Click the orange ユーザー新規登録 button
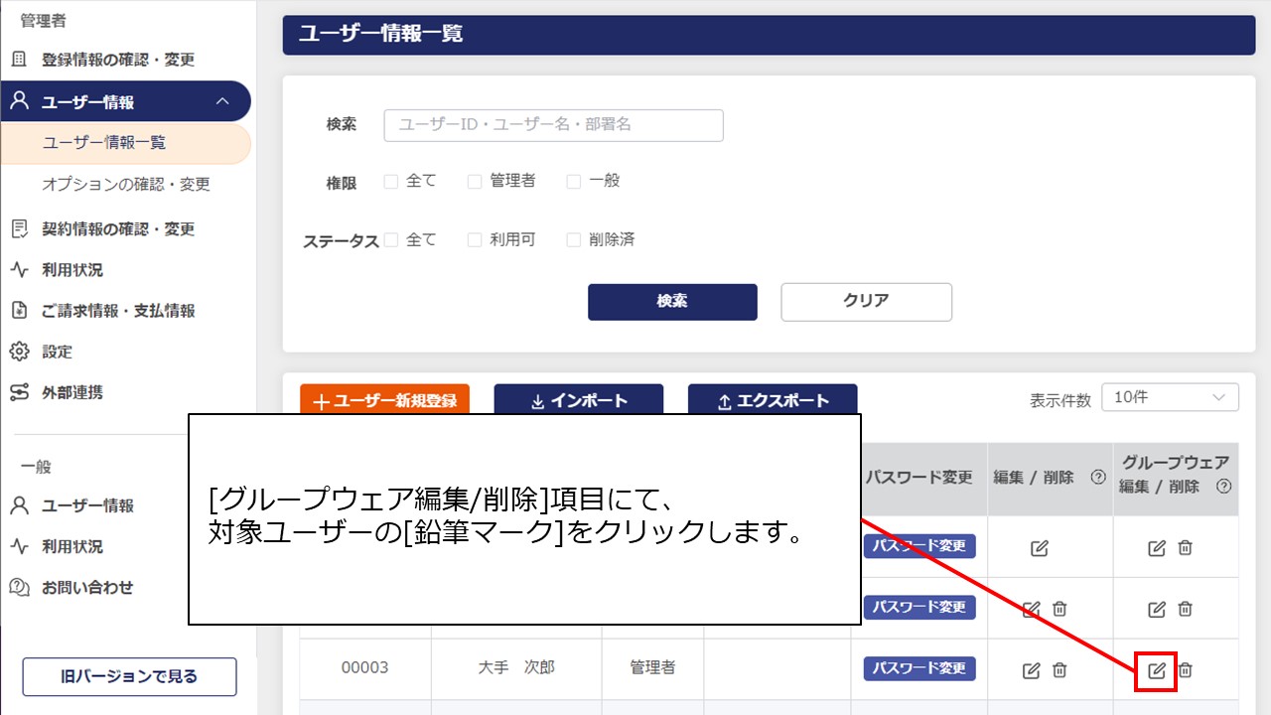Viewport: 1271px width, 715px height. (x=384, y=401)
